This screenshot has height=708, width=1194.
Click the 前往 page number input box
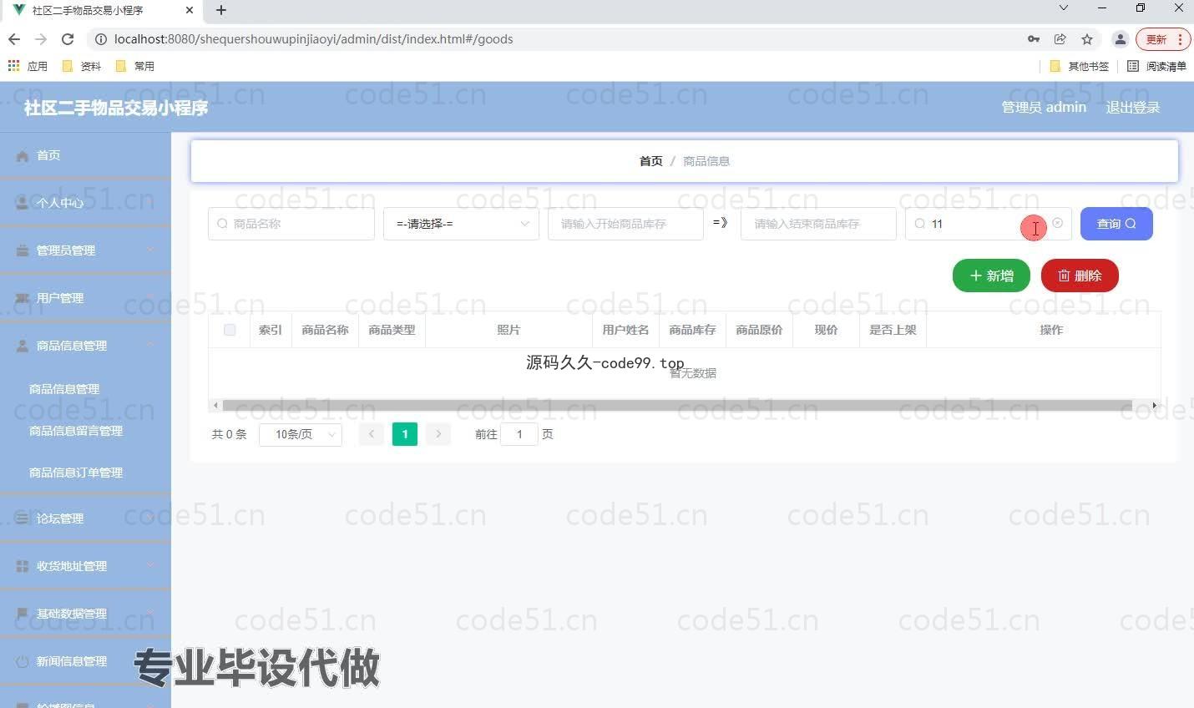click(x=519, y=434)
